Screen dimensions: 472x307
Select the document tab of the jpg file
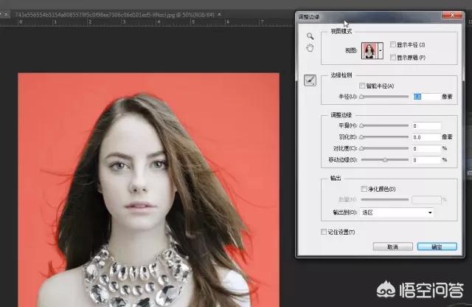point(114,15)
